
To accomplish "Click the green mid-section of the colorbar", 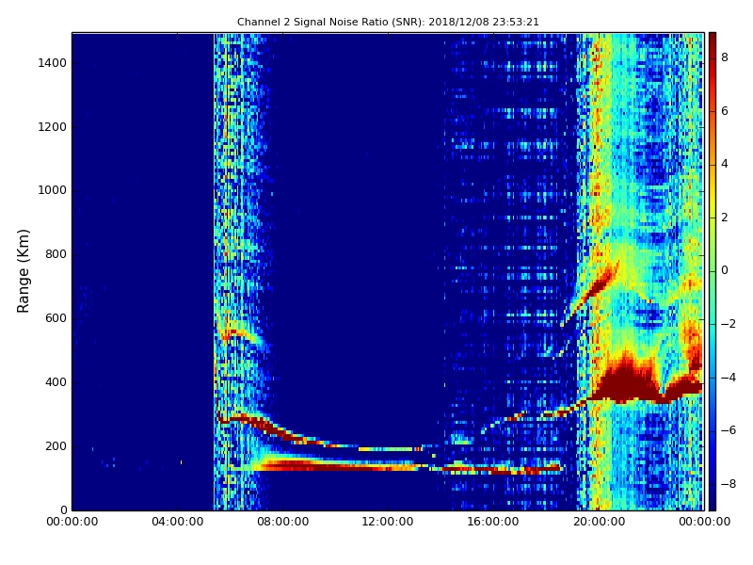I will [713, 271].
